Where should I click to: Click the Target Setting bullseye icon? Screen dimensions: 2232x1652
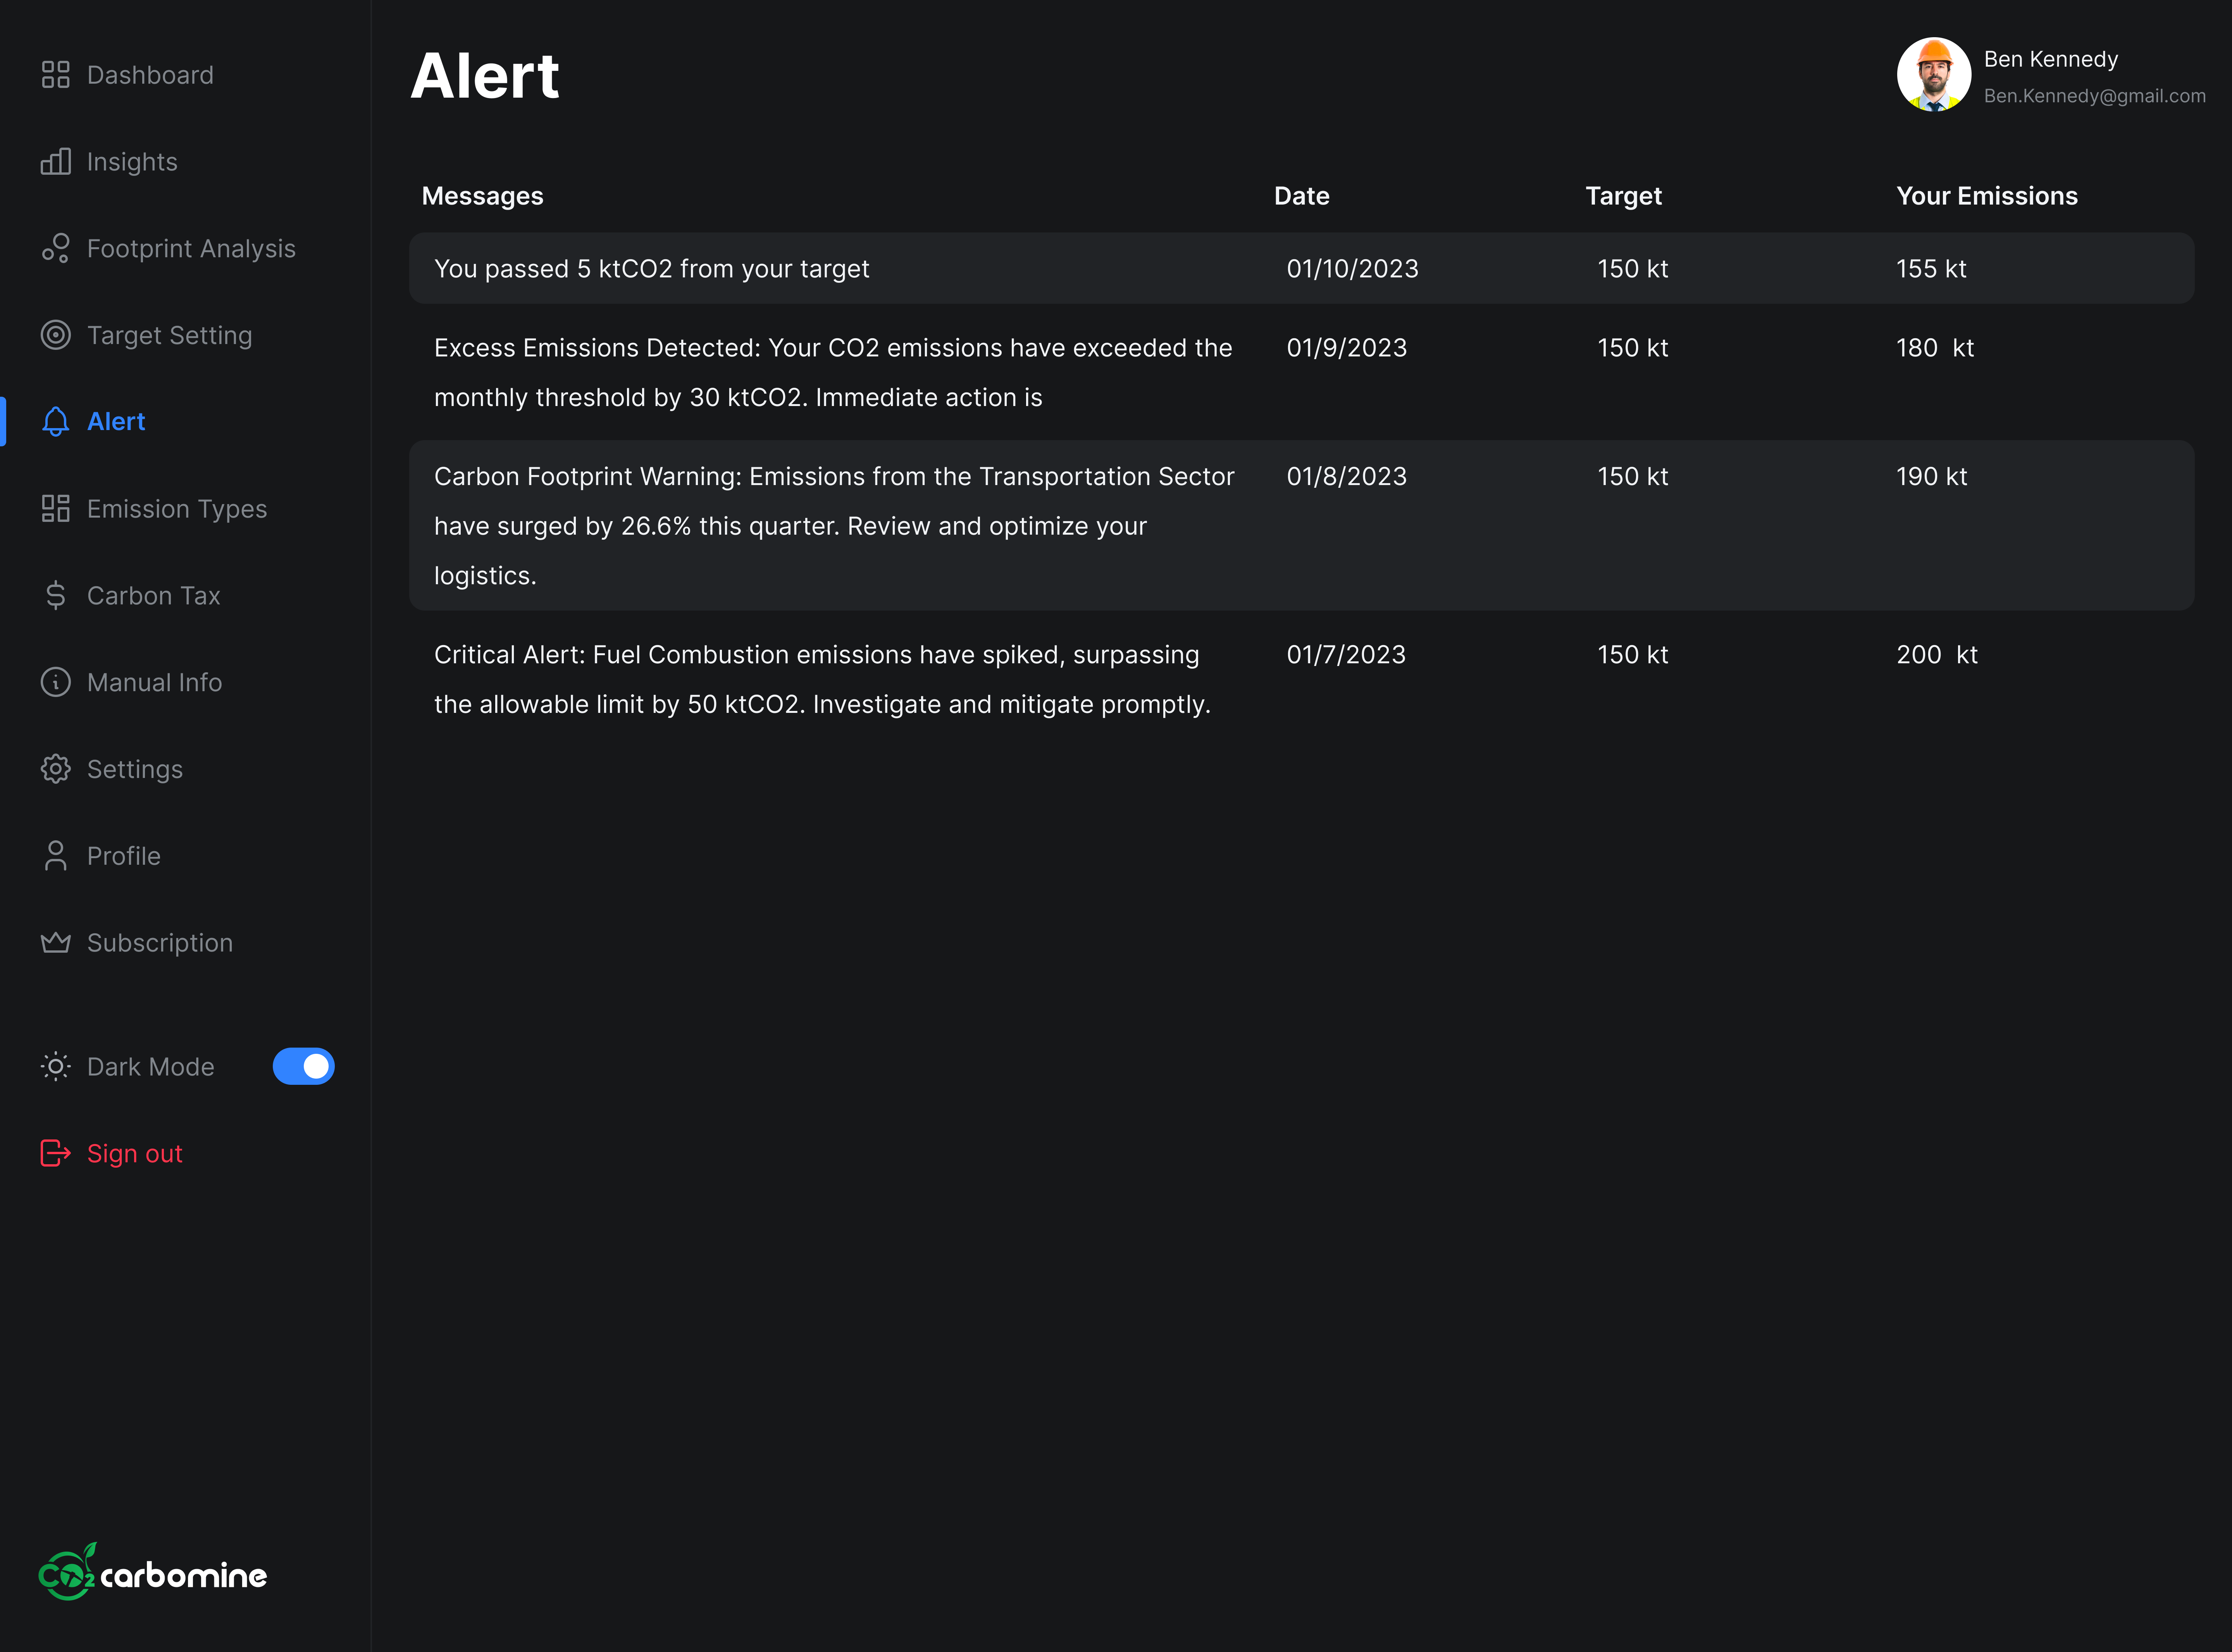tap(55, 335)
